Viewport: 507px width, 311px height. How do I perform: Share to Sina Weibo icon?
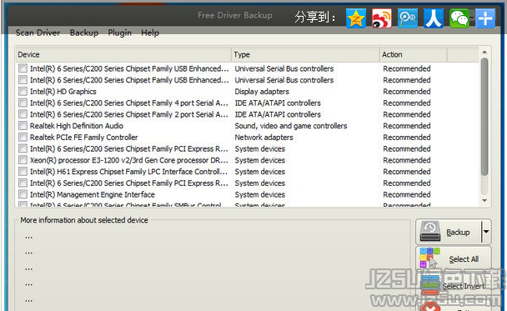click(382, 18)
